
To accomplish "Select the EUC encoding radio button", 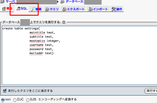I will click(15, 100).
